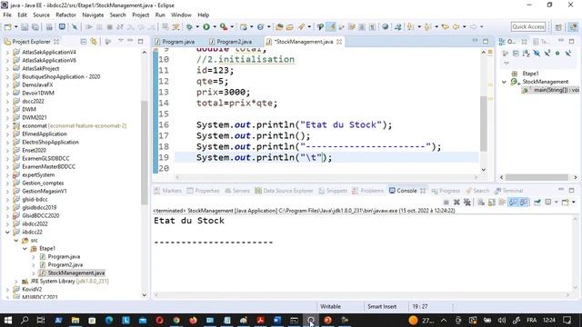Click Collapse All in Project Explorer
This screenshot has width=582, height=327.
(x=84, y=42)
